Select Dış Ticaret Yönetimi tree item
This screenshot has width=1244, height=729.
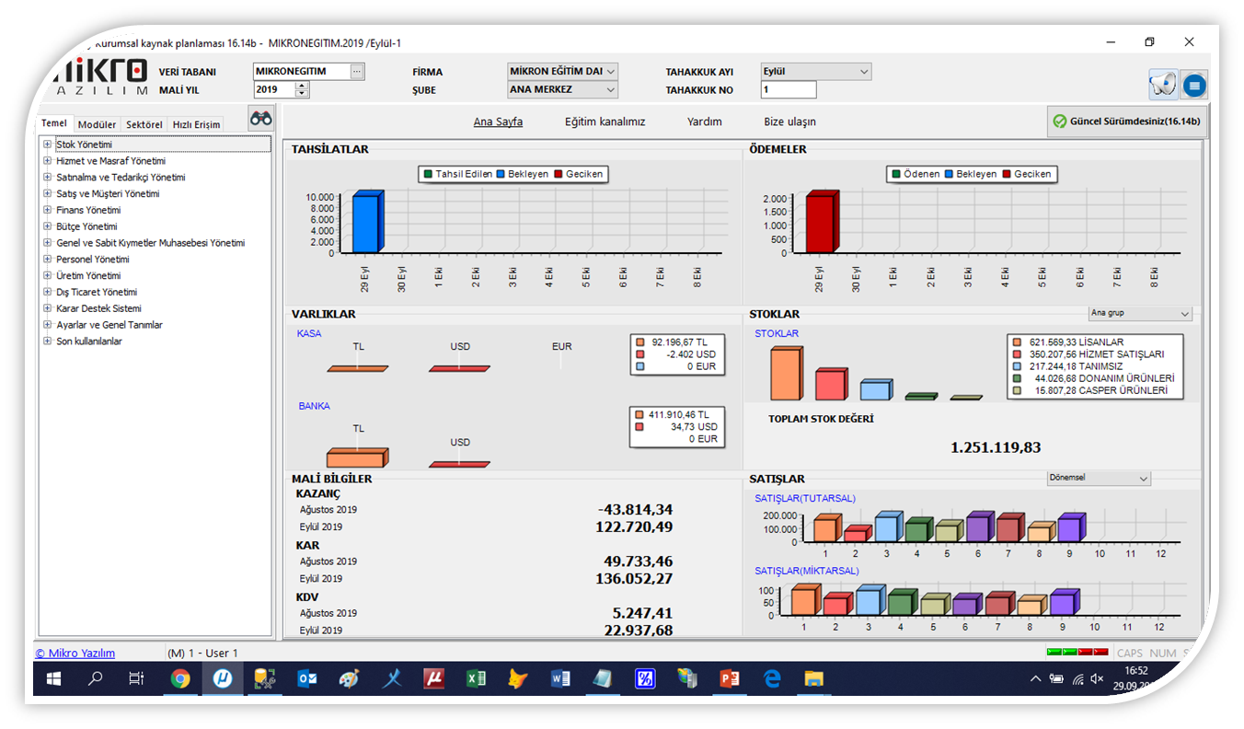[97, 292]
